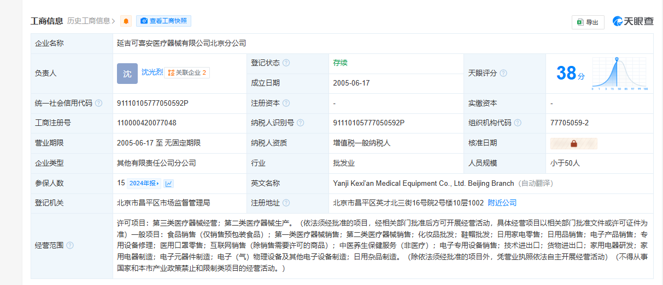Click help icon next to 组织机构代码

518,123
